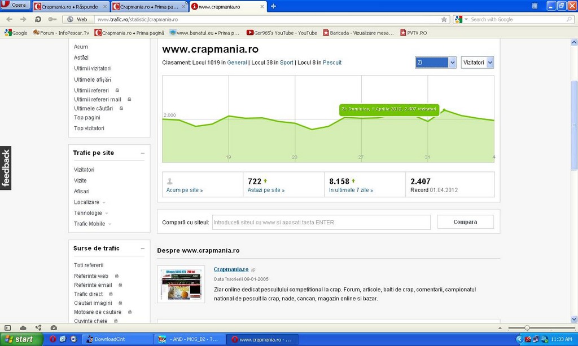Screen dimensions: 578x346
Task: Open Top pagini in the sidebar
Action: click(87, 117)
